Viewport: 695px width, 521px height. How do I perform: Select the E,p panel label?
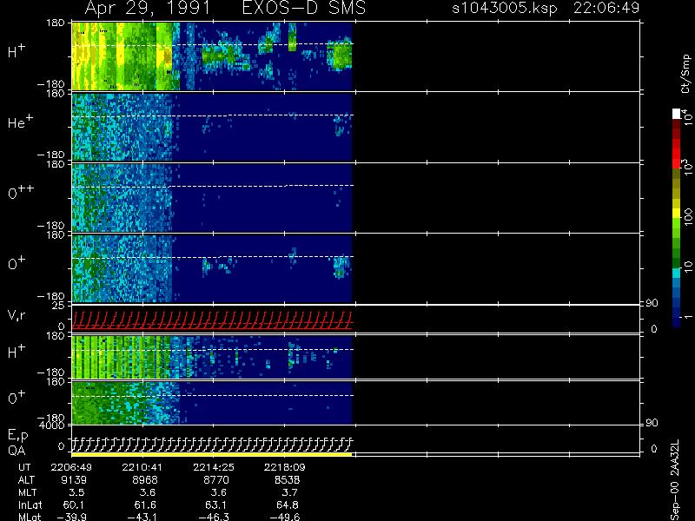coord(17,436)
